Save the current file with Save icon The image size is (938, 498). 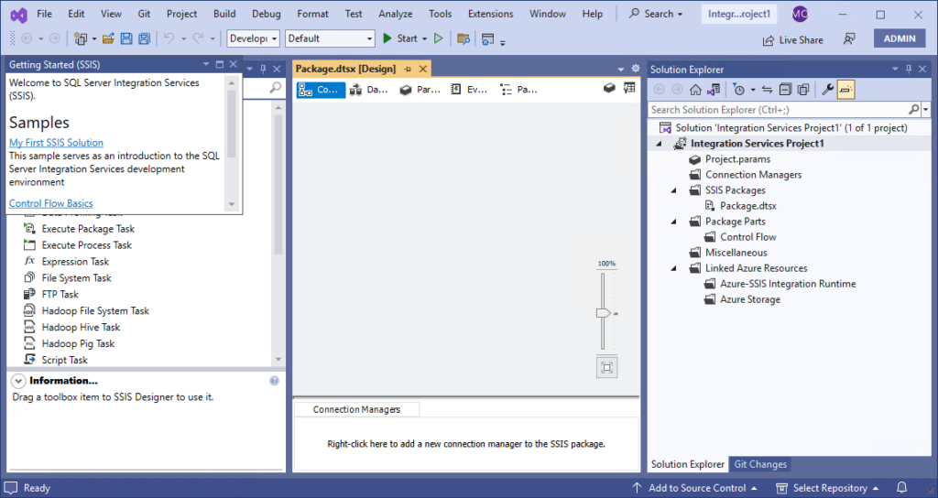(x=126, y=38)
